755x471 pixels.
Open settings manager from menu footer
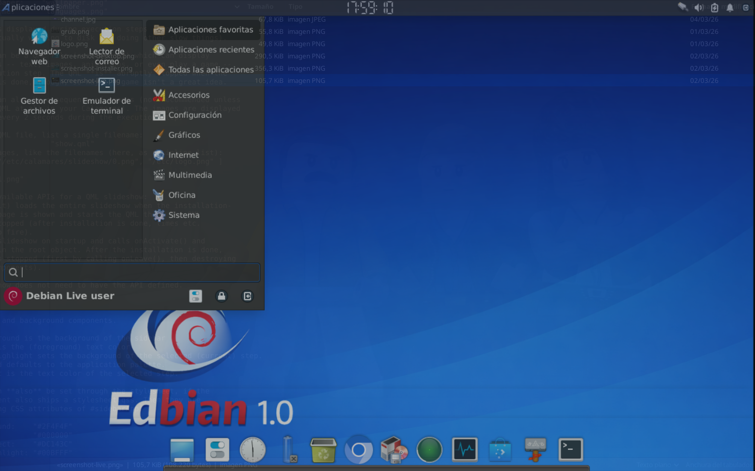pyautogui.click(x=195, y=296)
